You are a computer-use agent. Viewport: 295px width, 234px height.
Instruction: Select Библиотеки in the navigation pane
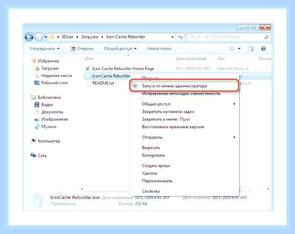coord(49,97)
